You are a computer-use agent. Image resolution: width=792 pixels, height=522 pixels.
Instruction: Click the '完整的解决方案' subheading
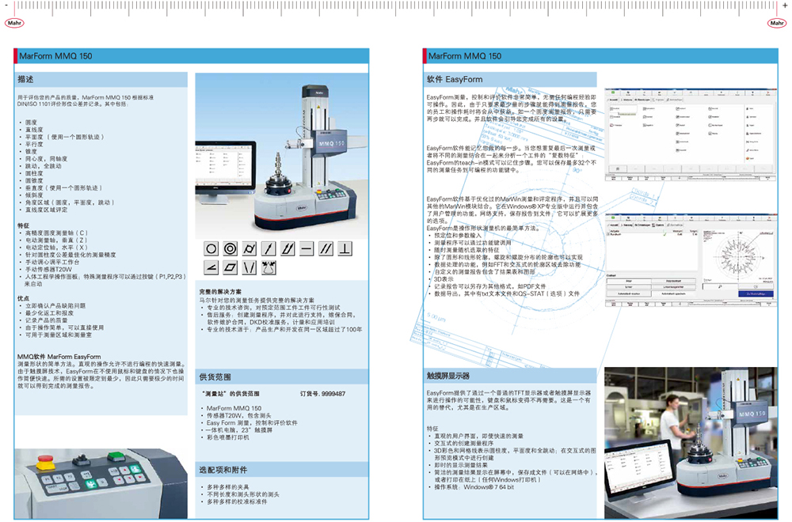[220, 292]
